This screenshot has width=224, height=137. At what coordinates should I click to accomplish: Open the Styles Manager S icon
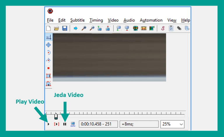coord(163,28)
